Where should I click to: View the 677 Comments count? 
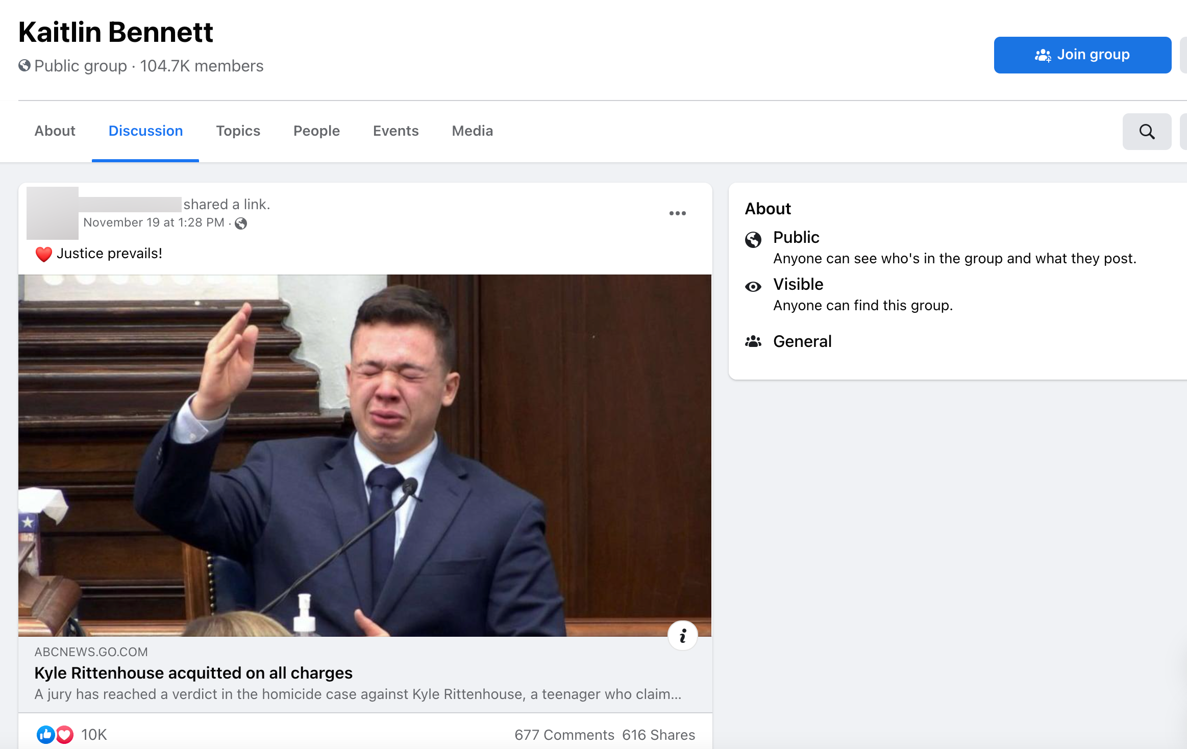pos(564,734)
